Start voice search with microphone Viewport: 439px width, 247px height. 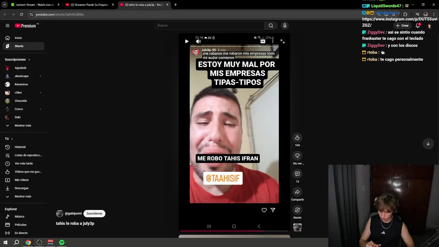pos(285,25)
